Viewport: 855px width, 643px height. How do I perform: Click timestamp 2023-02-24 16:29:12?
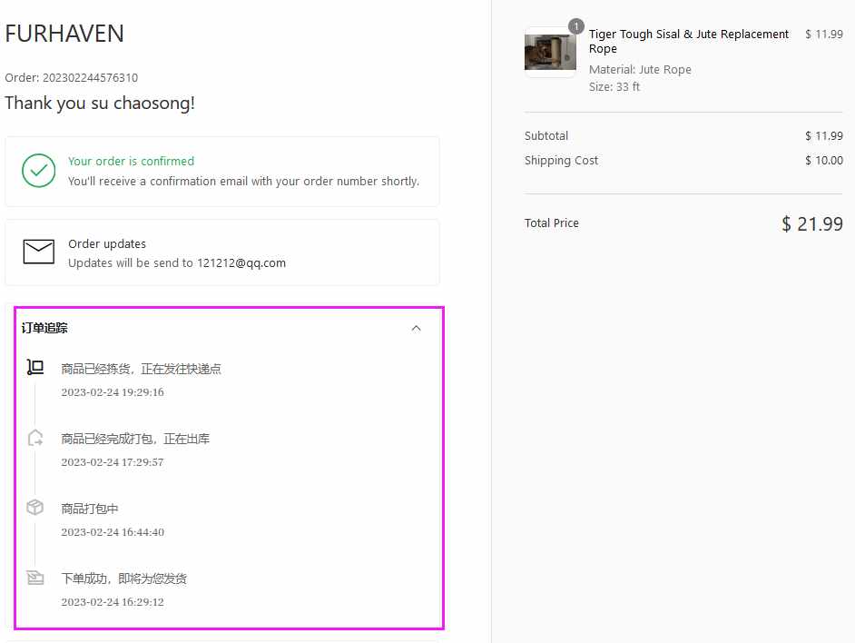click(x=113, y=601)
